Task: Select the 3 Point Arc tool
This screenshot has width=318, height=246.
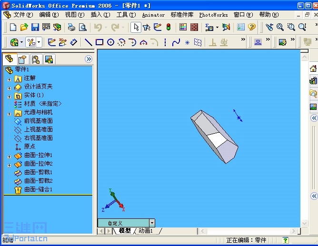Action: pos(143,42)
